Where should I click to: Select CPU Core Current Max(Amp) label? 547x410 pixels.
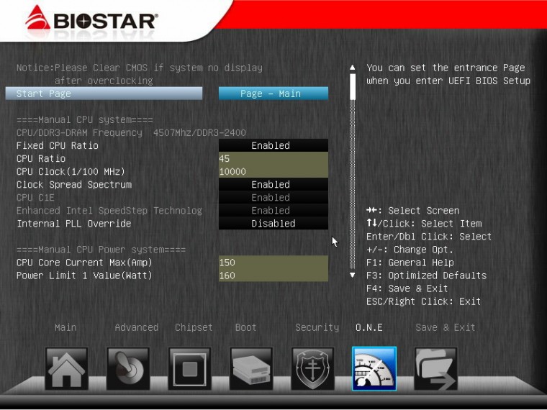[x=84, y=262]
